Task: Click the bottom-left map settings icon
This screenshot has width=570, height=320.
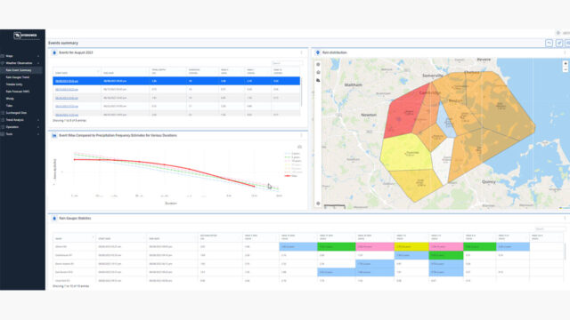Action: [318, 204]
